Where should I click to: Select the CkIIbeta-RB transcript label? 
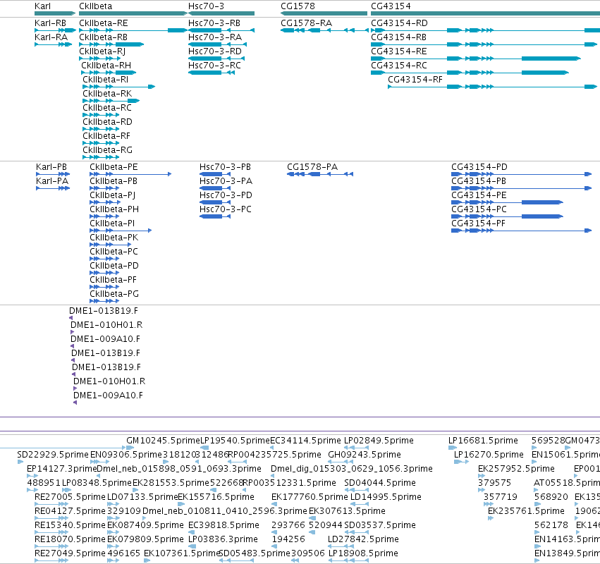(x=104, y=37)
